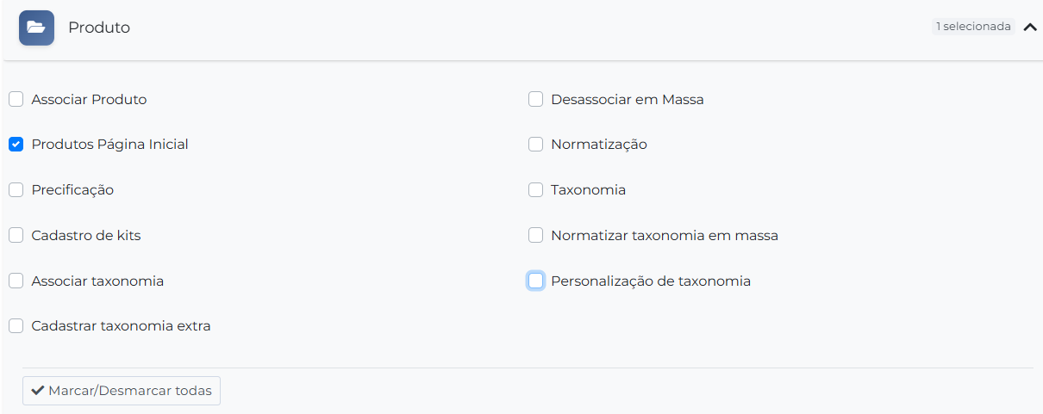Check Cadastrar taxonomia extra option
Screen dimensions: 1043x414
coord(16,325)
